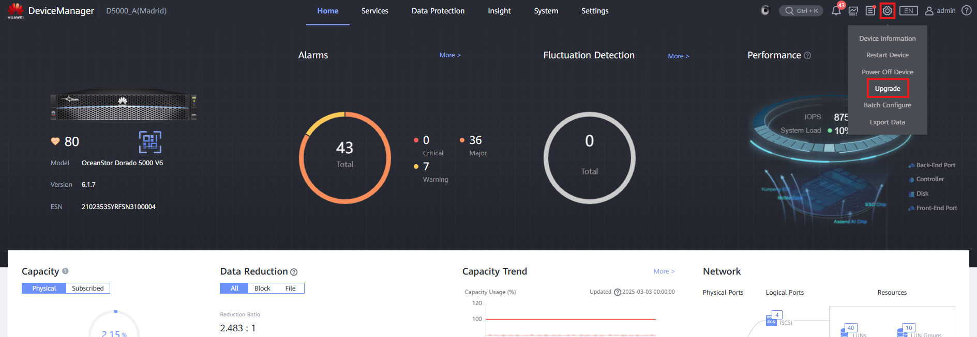Choose Upgrade from the gear menu

point(888,89)
